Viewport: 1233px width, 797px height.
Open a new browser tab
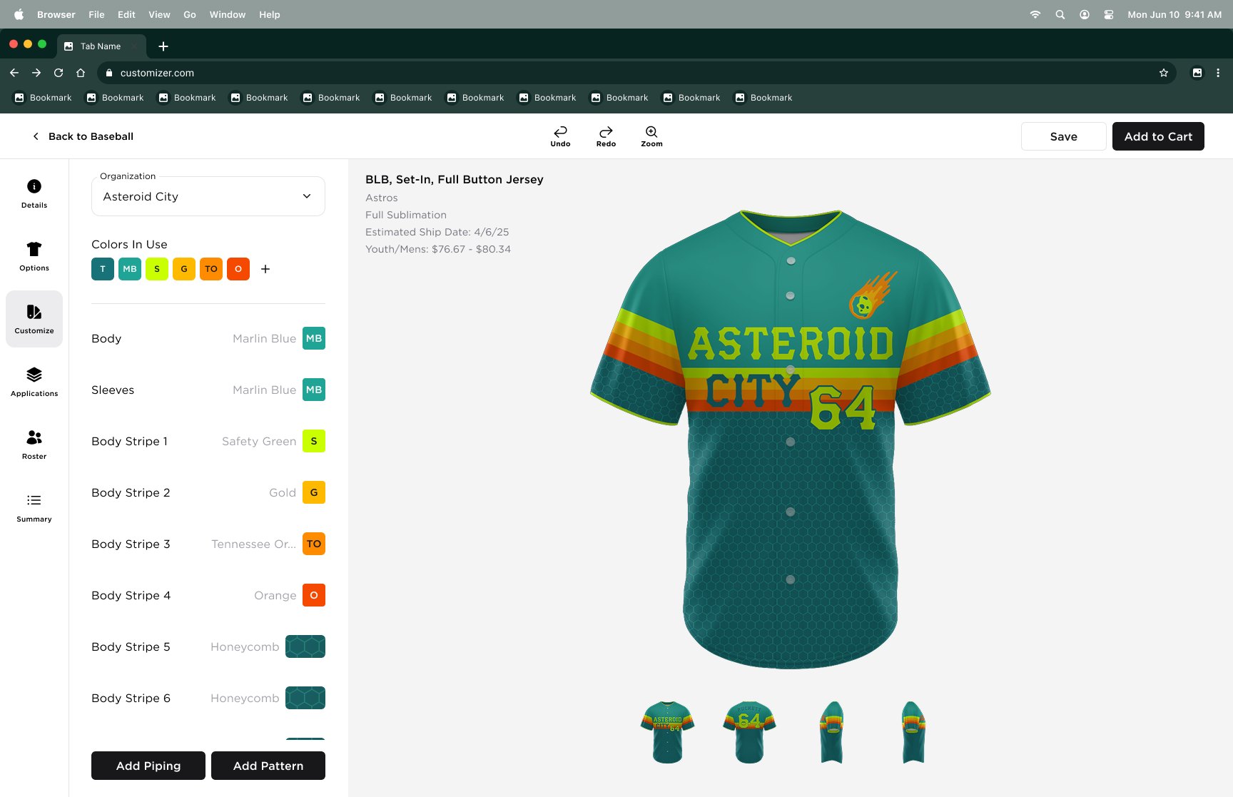(163, 46)
